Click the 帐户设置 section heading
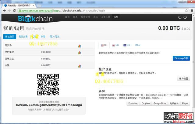195x124 pixels. (105, 69)
